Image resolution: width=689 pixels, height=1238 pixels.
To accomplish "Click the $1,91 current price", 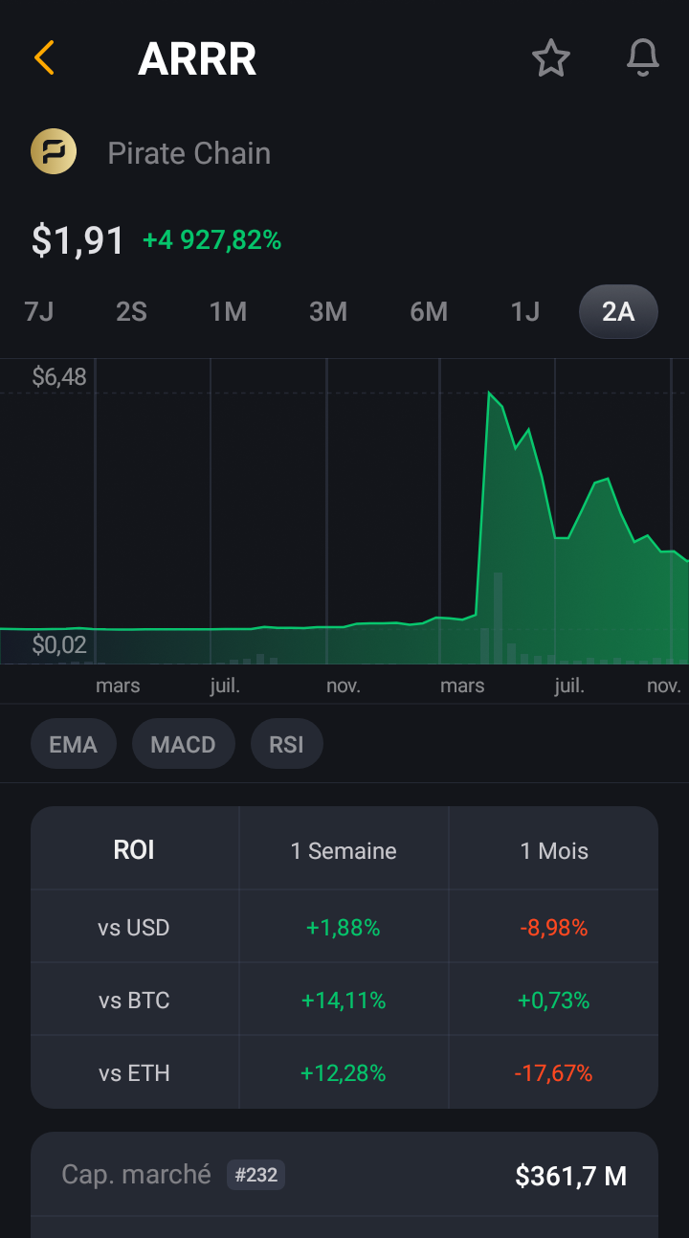I will click(x=78, y=240).
